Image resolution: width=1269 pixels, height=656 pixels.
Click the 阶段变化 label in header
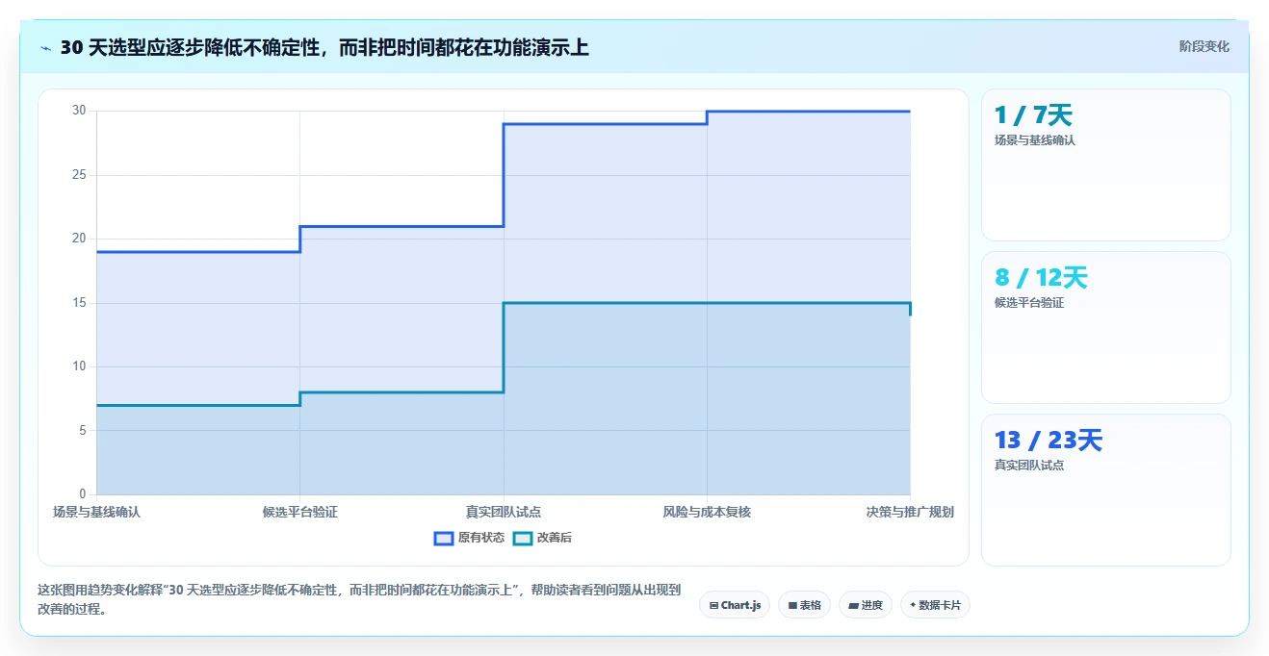coord(1204,46)
